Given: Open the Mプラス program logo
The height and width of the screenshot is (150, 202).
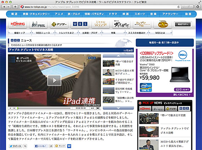Looking at the screenshot, I should [x=38, y=24].
